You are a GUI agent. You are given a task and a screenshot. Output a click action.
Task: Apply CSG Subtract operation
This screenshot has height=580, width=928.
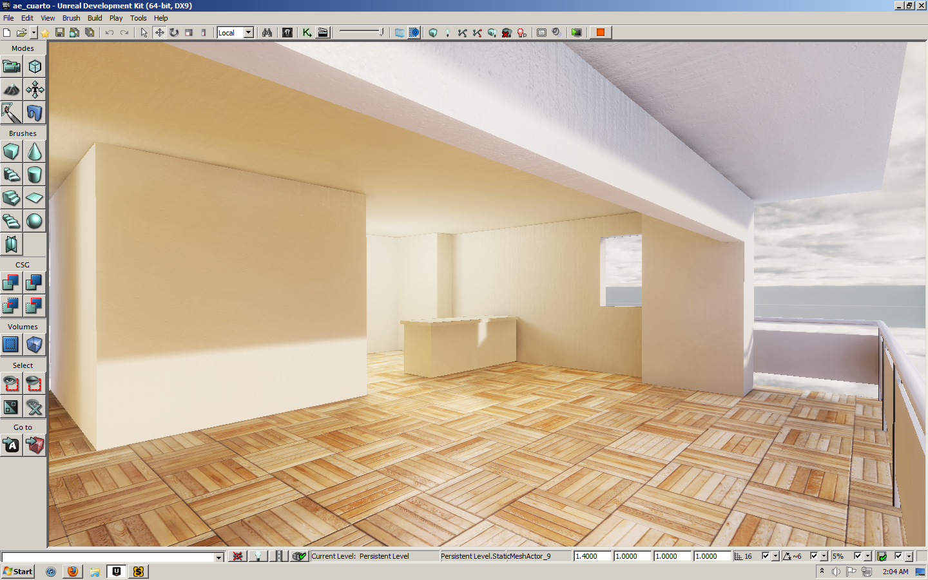(35, 282)
